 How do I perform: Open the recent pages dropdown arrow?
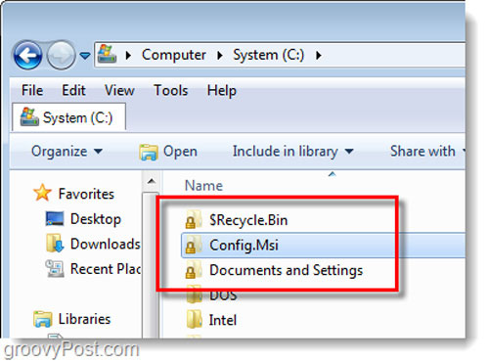[x=85, y=56]
